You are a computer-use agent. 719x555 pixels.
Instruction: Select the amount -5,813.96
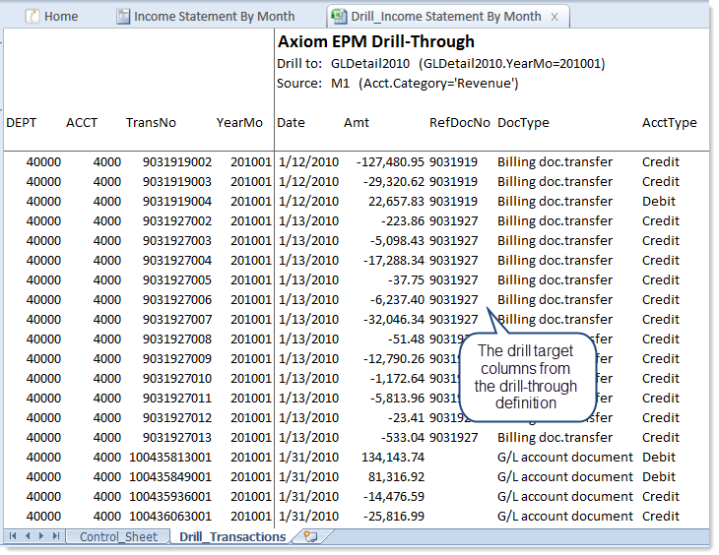[x=397, y=399]
